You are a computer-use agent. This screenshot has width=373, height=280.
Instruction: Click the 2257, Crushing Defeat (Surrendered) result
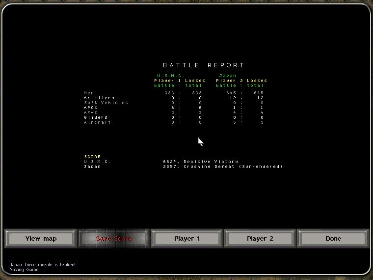pyautogui.click(x=223, y=167)
